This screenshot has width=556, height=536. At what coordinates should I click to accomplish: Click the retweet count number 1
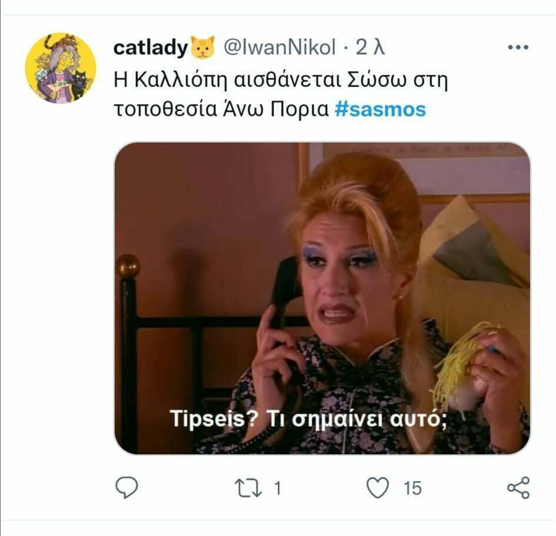pos(278,488)
